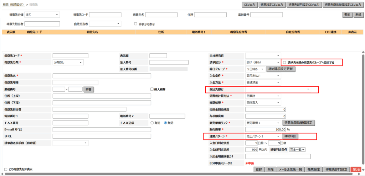Open the 締日グループ dropdown
This screenshot has width=365, height=176.
point(255,69)
